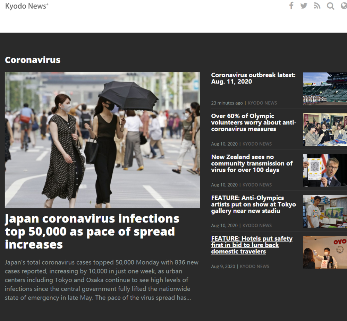Open the Olympic volunteers group photo thumbnail
347x321 pixels.
click(325, 130)
